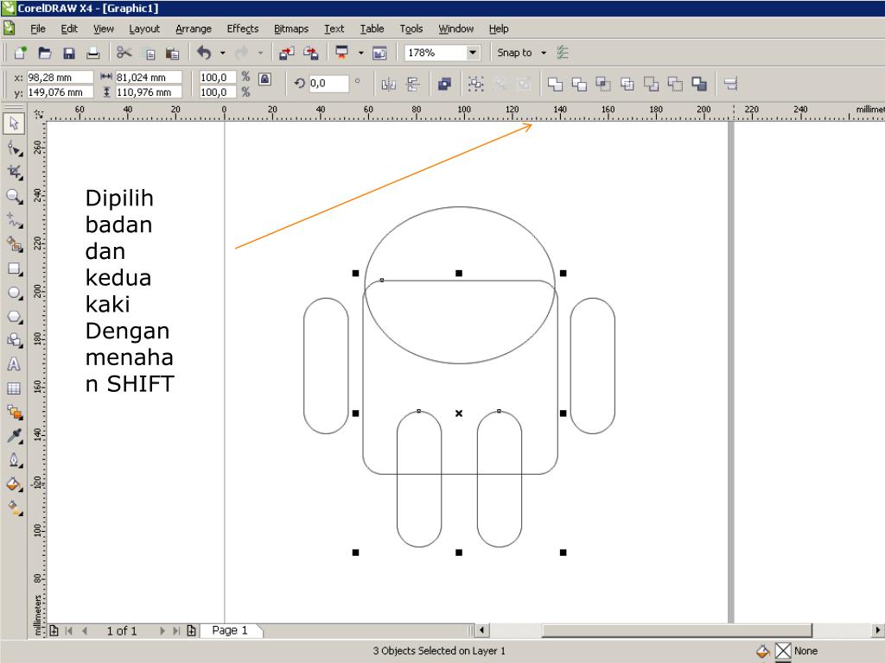Select the Basic Shapes tool
This screenshot has height=663, width=885.
(14, 340)
